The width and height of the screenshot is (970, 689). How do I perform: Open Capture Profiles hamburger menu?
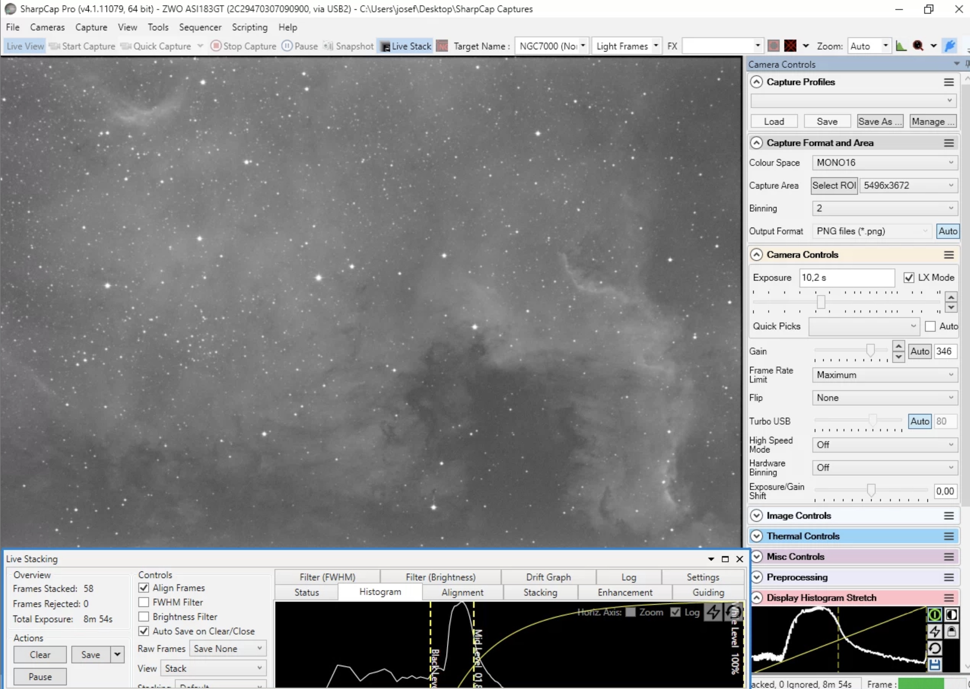(949, 82)
